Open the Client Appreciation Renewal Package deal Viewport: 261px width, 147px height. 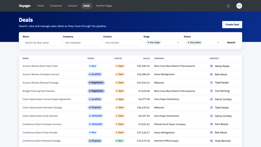pyautogui.click(x=42, y=107)
